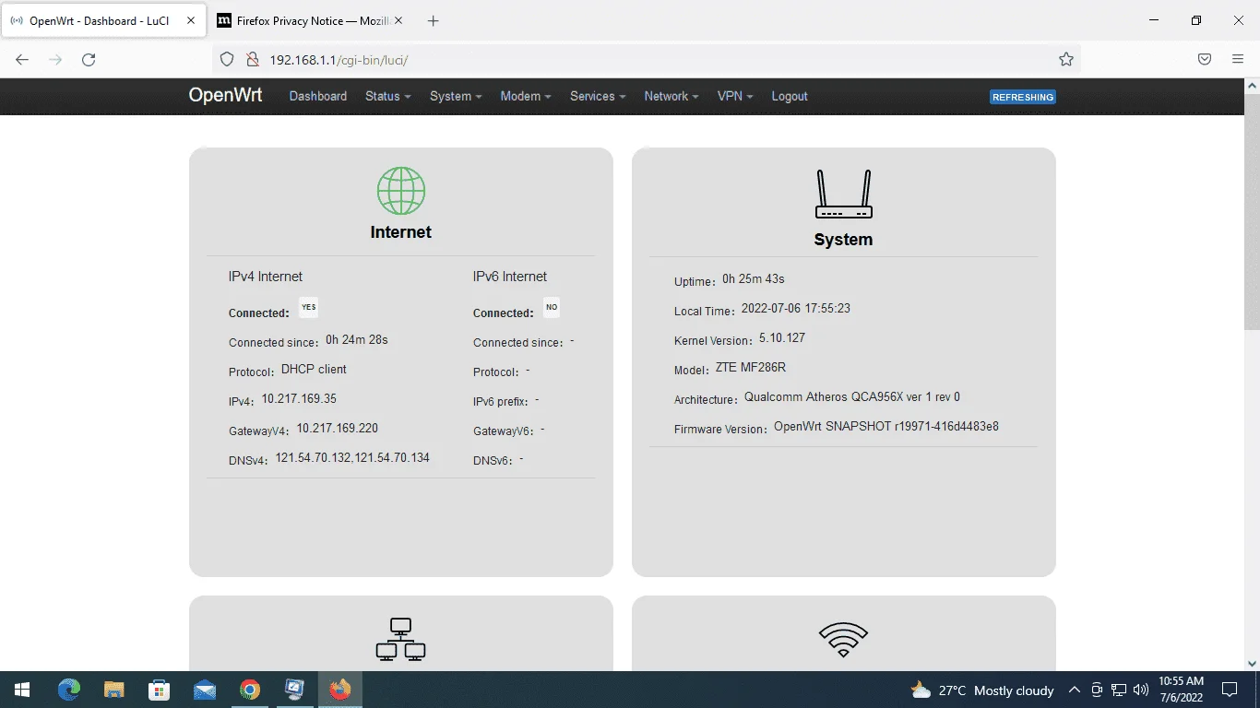Click the weather widget 27°C Mostly cloudy
Screen dimensions: 1260x708
981,690
